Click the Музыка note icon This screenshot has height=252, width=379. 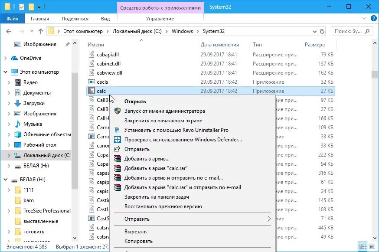tap(18, 124)
